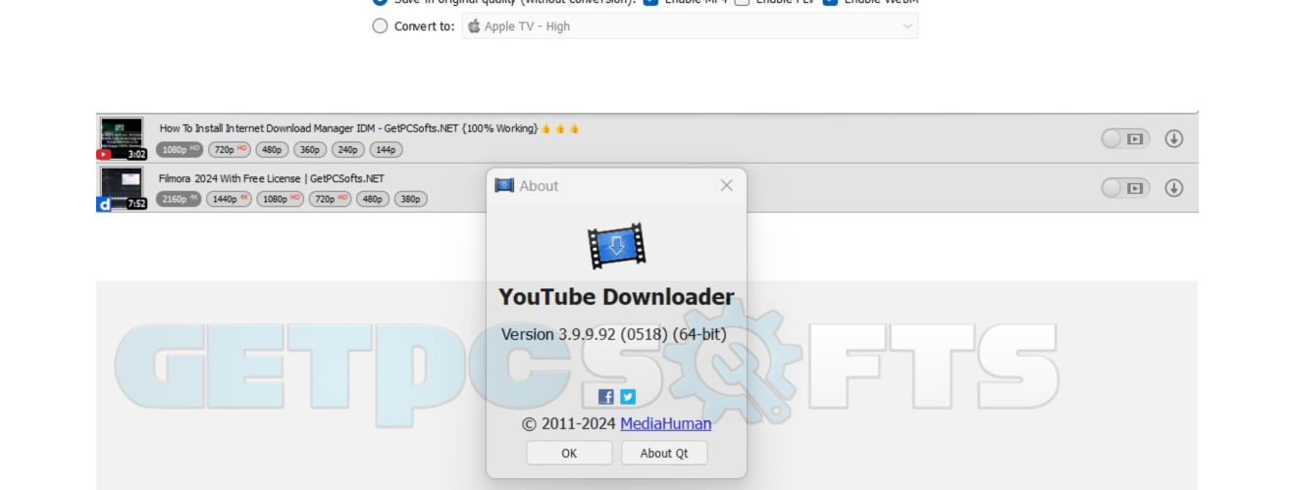
Task: Pick 720p HD quality for Filmora video
Action: coord(331,199)
